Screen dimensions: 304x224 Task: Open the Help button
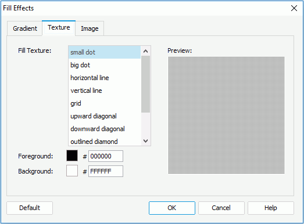click(271, 208)
